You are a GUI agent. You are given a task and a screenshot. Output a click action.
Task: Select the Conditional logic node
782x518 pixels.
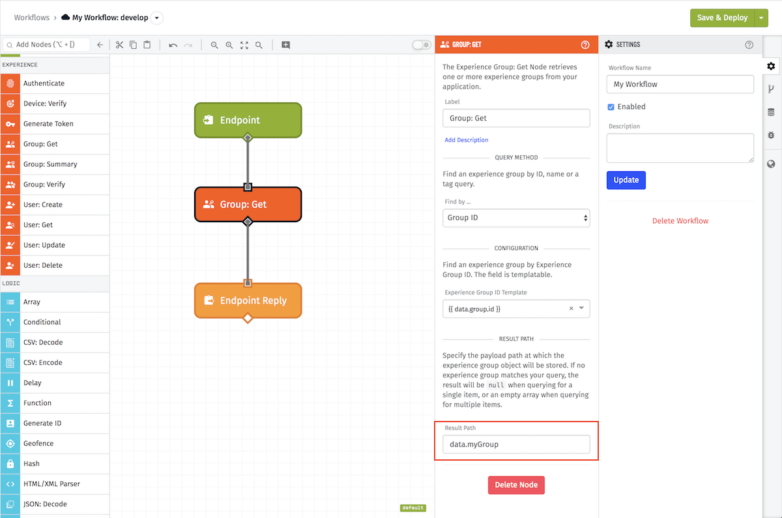[x=55, y=323]
